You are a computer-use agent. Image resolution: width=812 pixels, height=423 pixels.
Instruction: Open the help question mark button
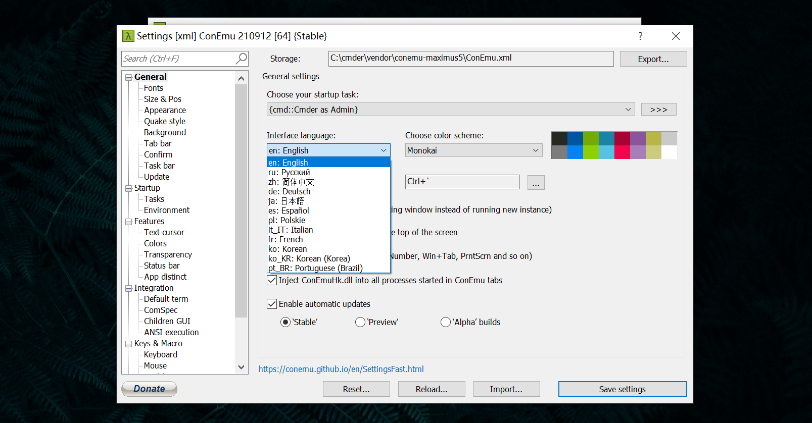click(640, 36)
